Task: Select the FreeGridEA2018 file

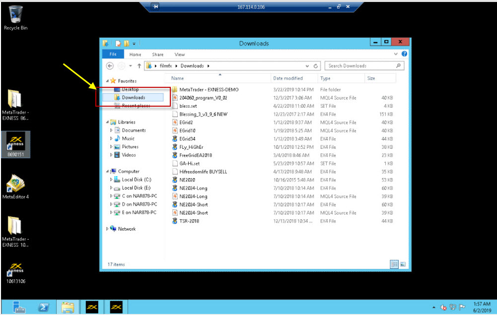Action: (x=195, y=155)
